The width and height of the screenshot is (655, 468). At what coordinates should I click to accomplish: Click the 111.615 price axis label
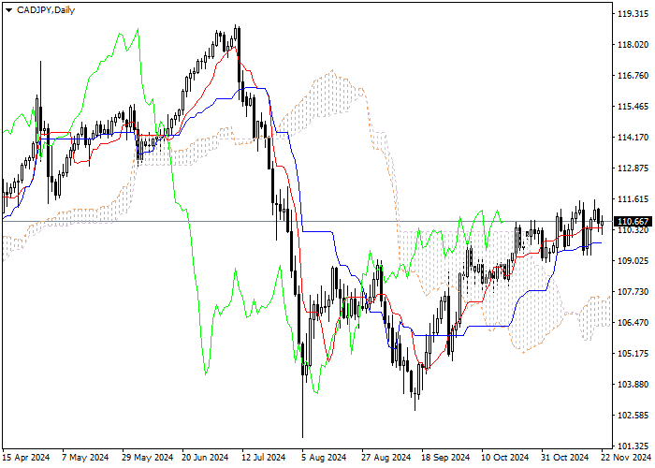pyautogui.click(x=633, y=199)
